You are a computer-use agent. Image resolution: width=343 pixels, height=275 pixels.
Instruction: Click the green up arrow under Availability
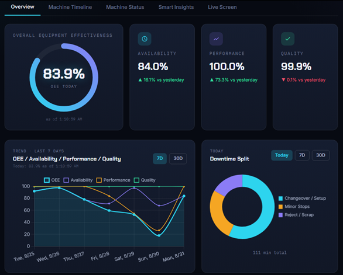[140, 80]
